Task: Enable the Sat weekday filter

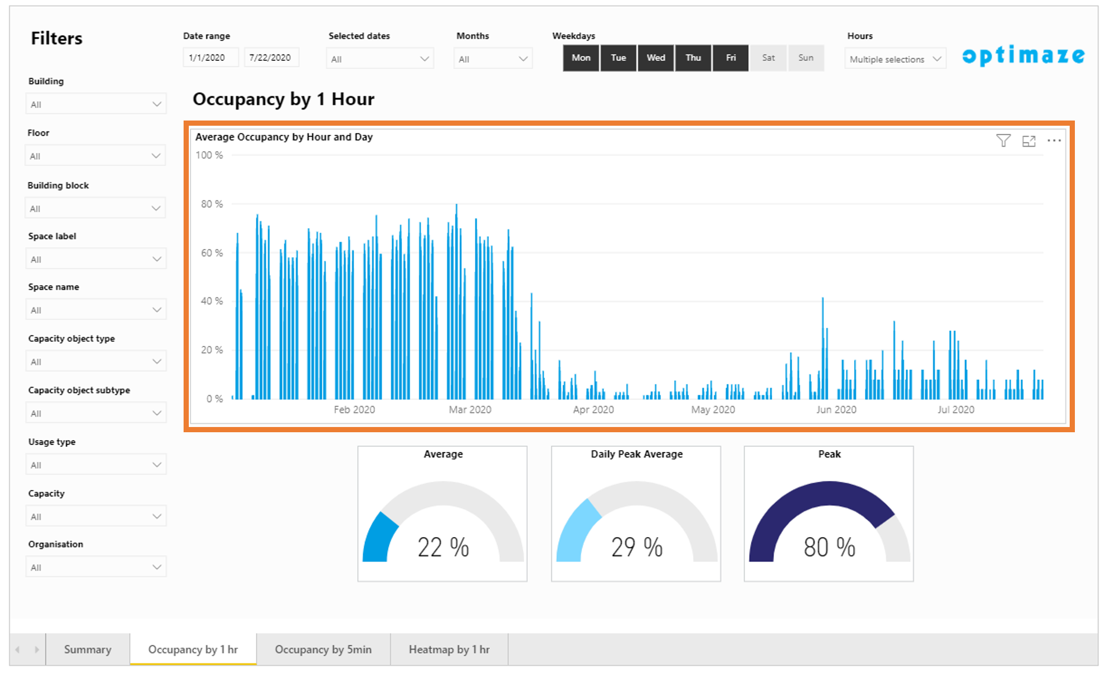Action: (x=768, y=58)
